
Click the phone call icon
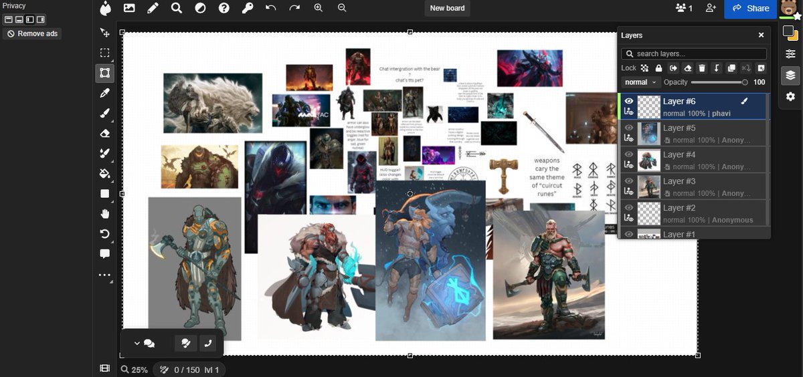point(207,344)
